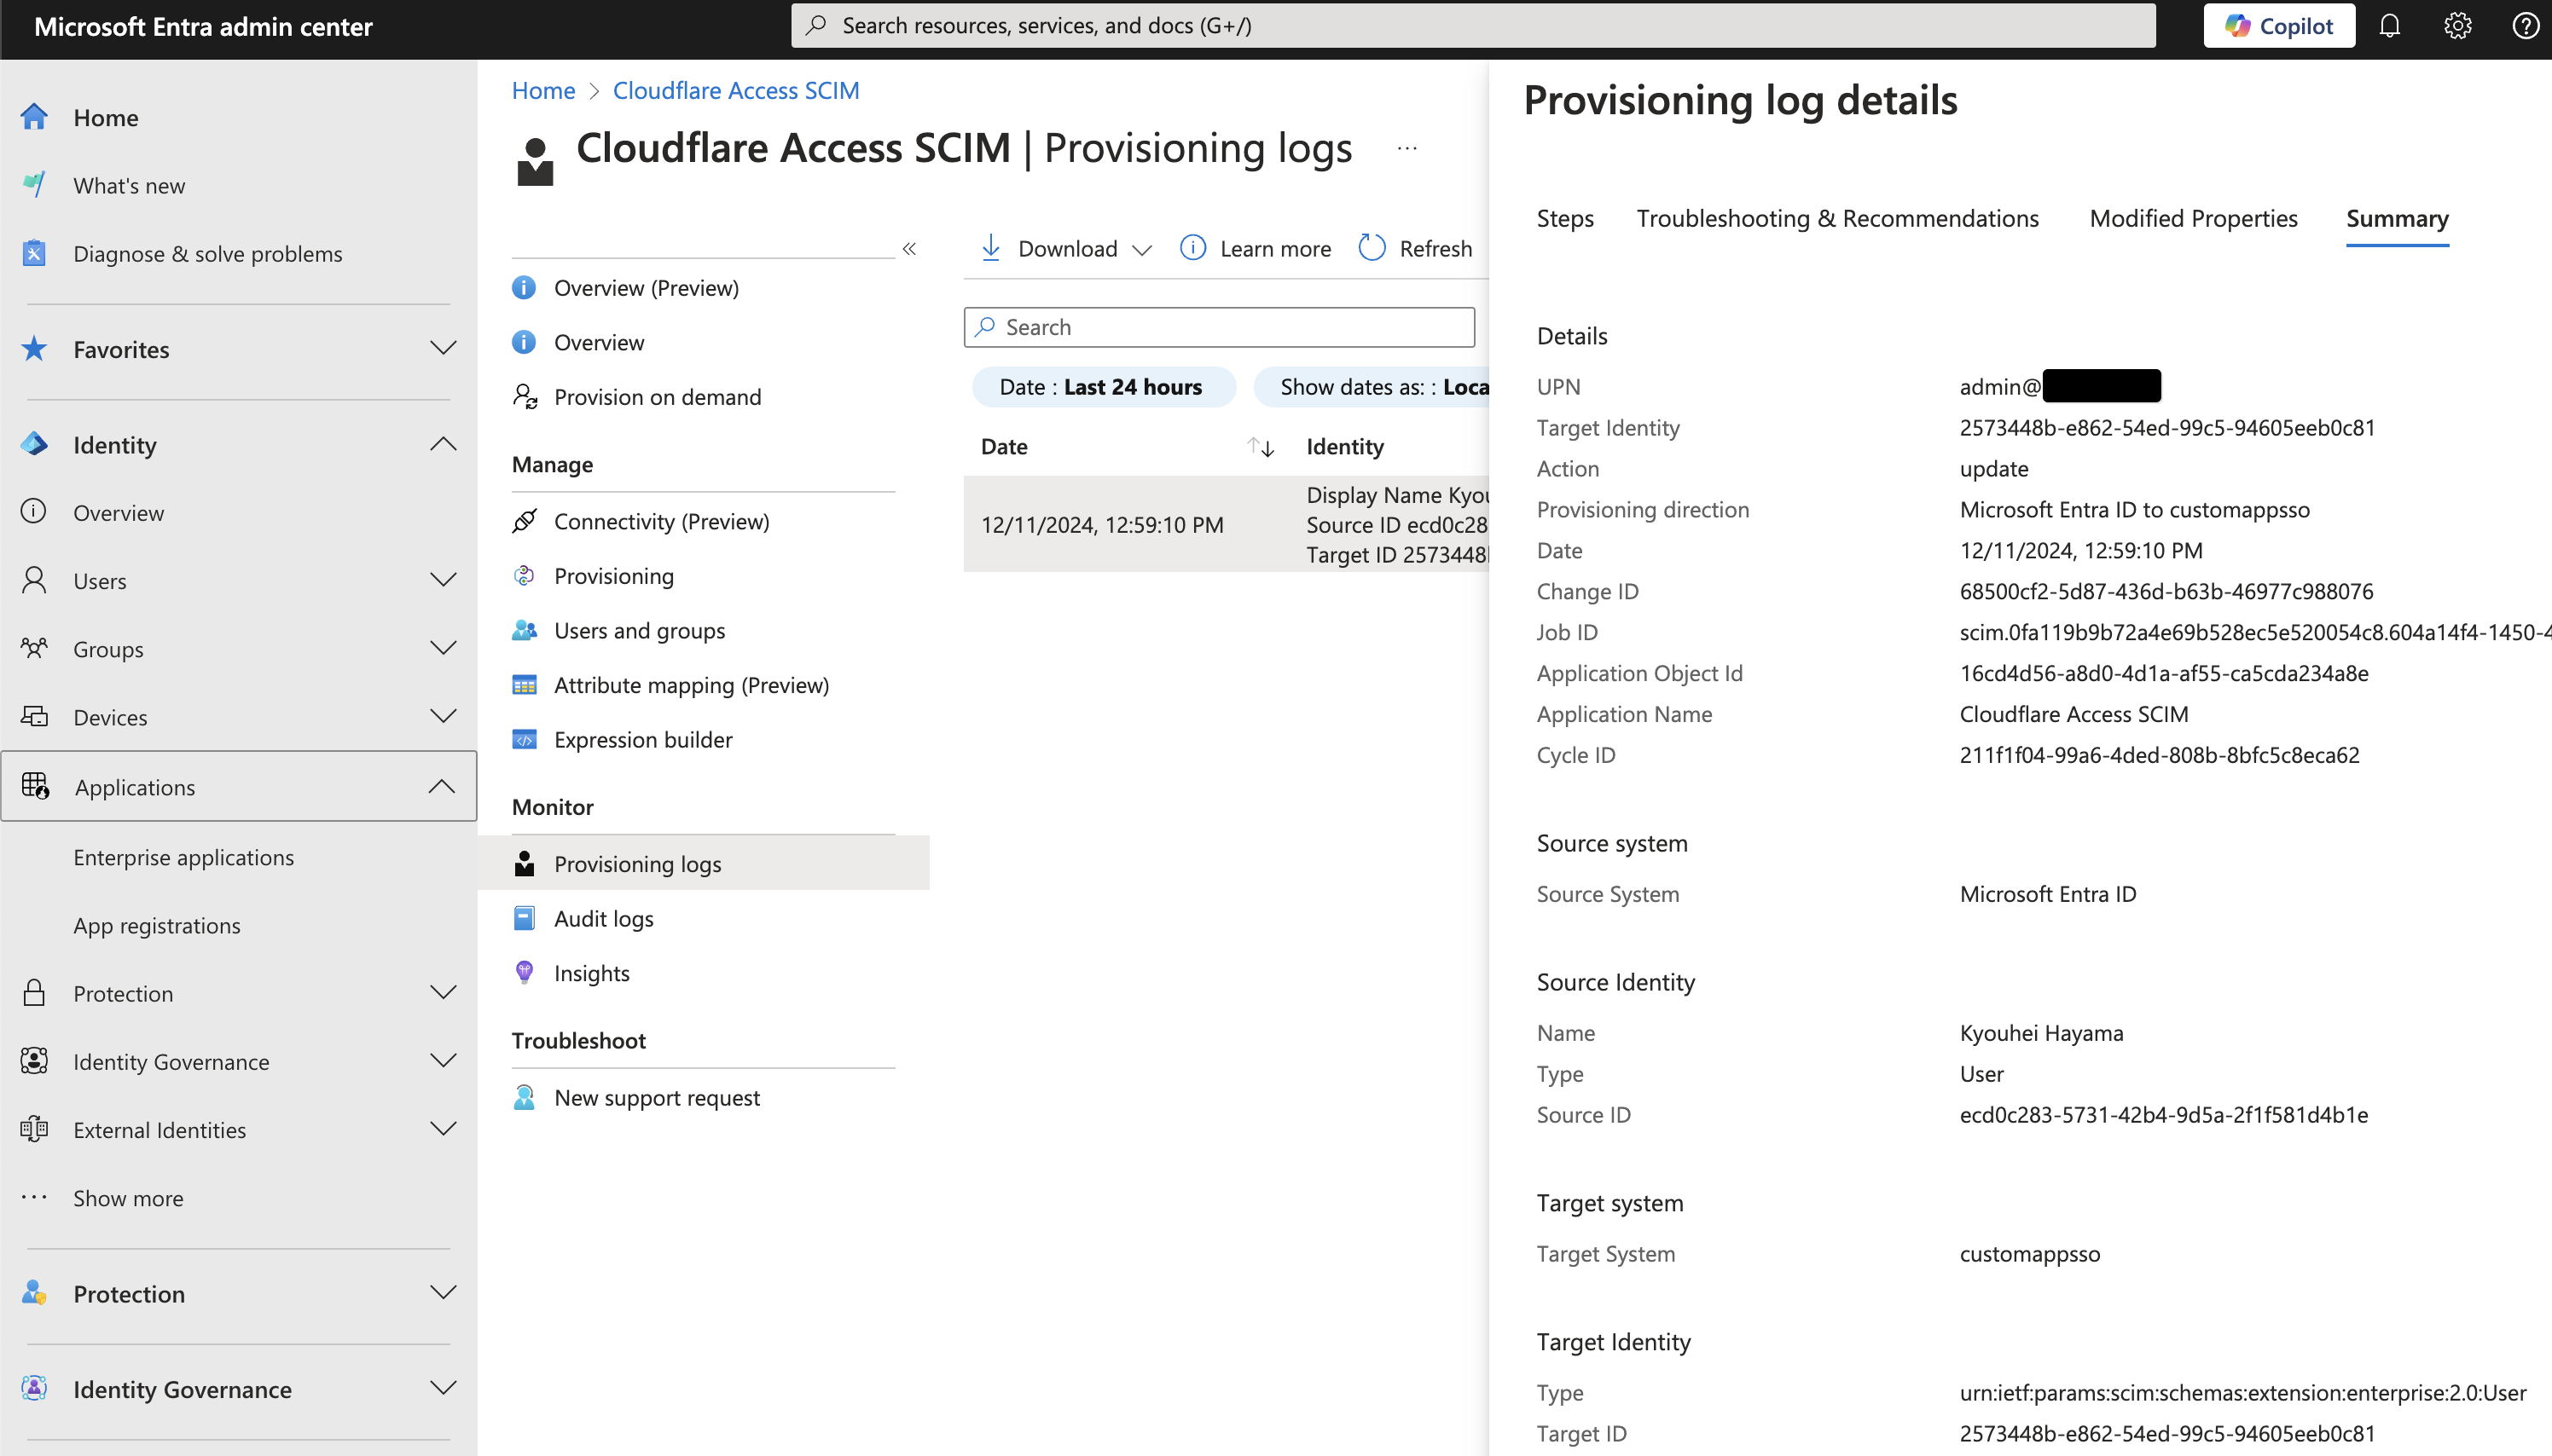Expand the Favorites section
The width and height of the screenshot is (2552, 1456).
pyautogui.click(x=442, y=349)
